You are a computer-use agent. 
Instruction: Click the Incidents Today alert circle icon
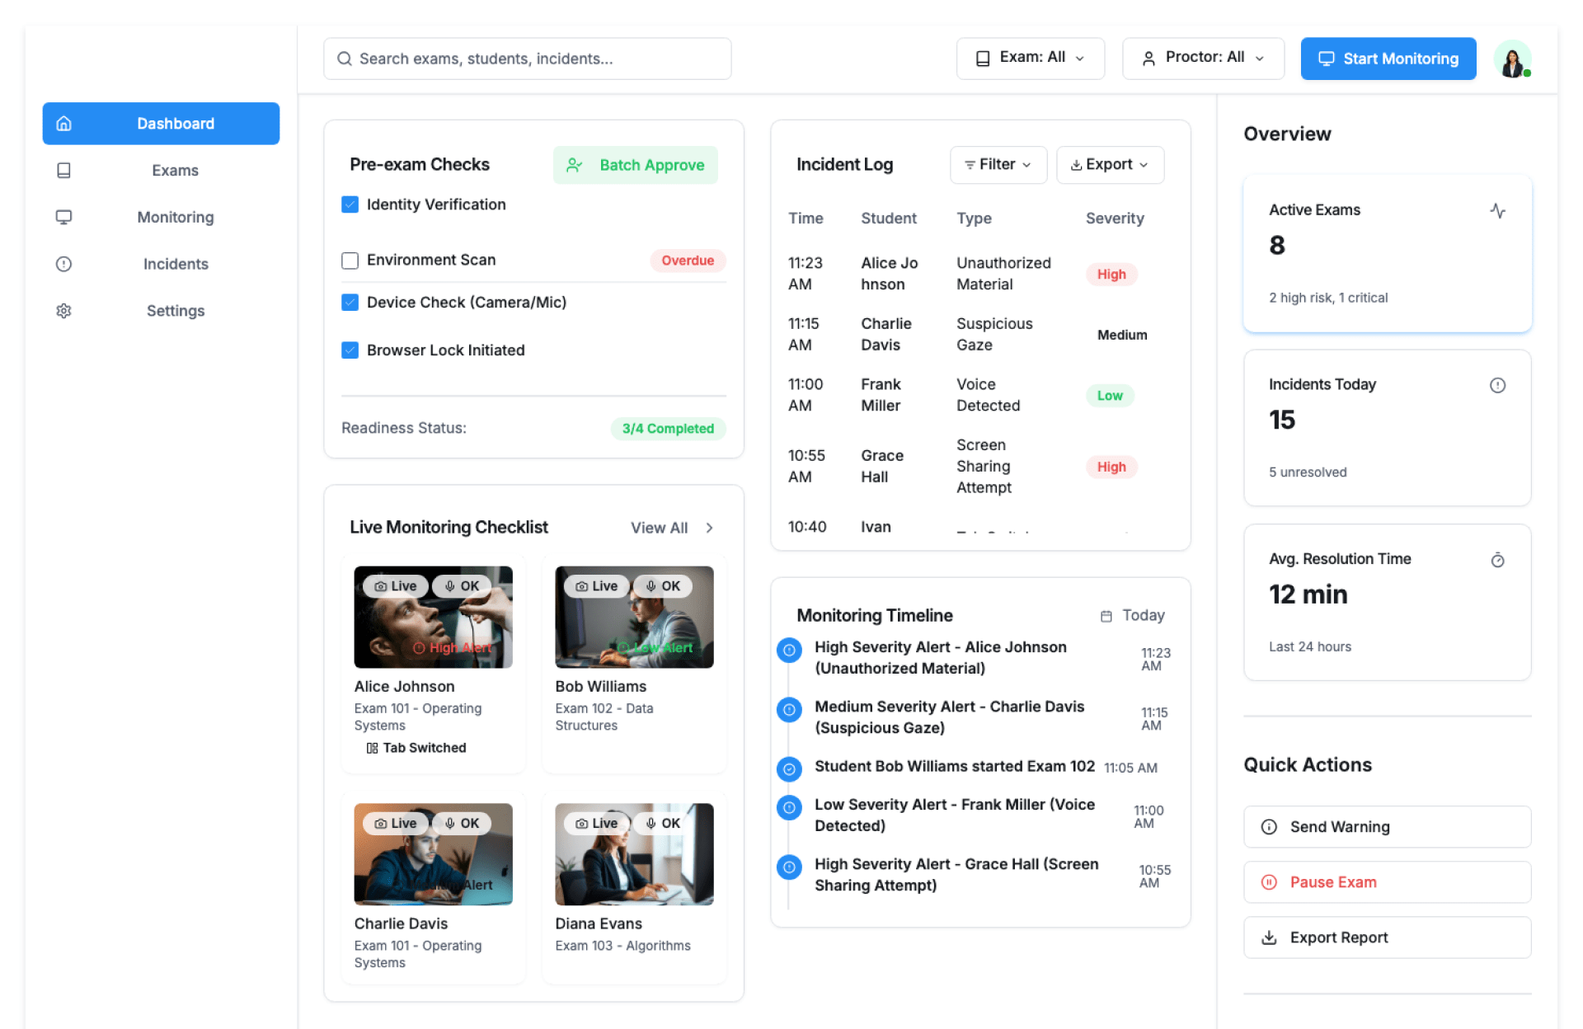[x=1497, y=385]
